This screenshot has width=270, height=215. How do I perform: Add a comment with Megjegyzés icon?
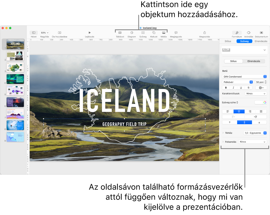point(176,33)
